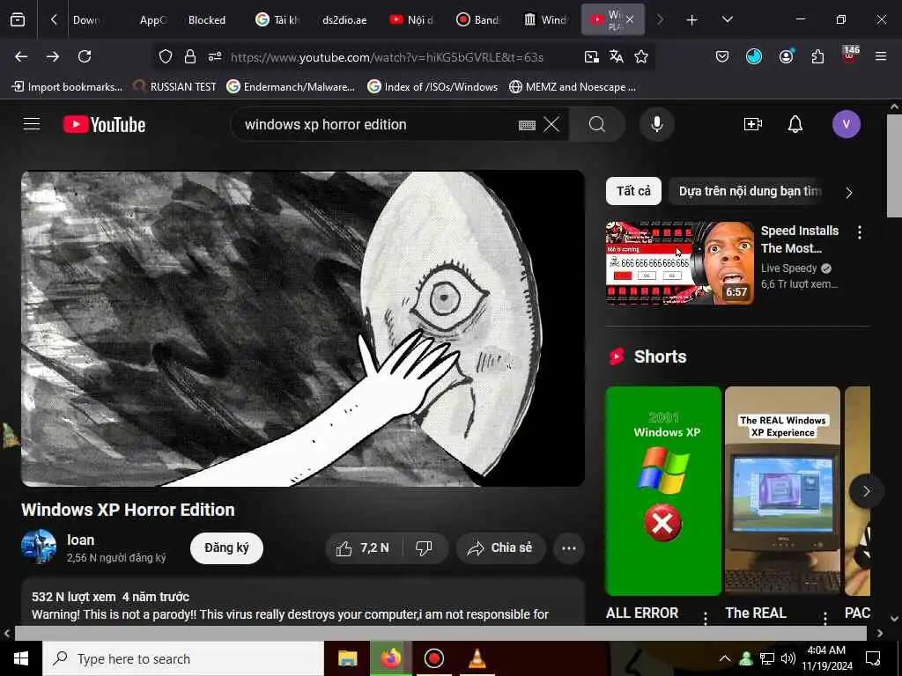Open the Pocket save icon

722,56
